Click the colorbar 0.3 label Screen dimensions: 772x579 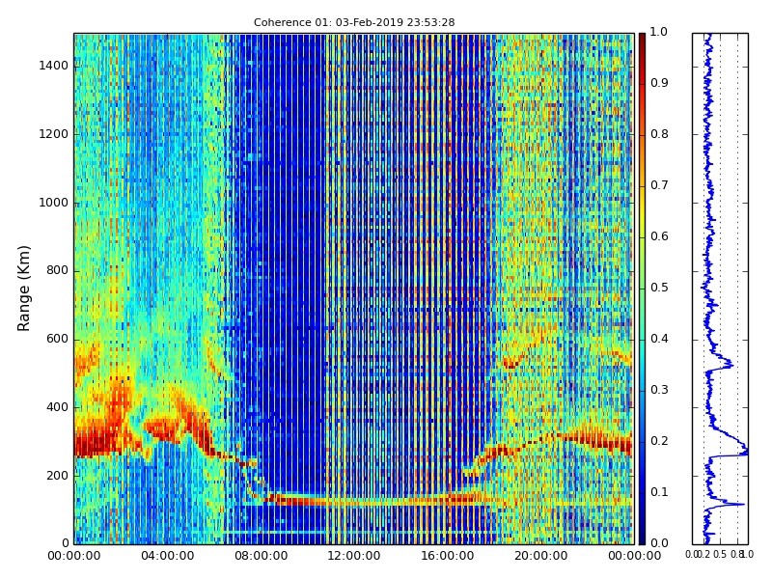click(x=659, y=390)
